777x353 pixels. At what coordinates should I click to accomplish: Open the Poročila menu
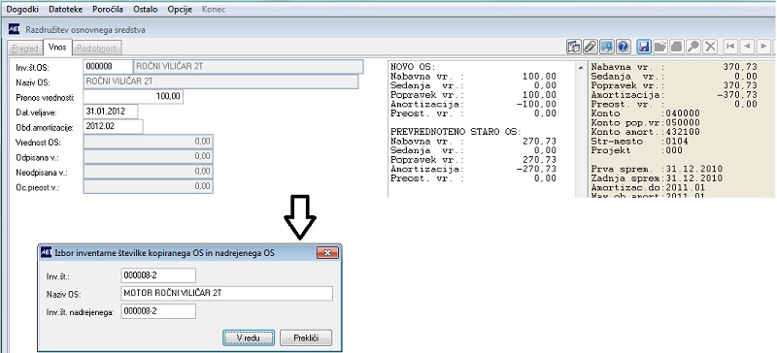click(x=108, y=10)
